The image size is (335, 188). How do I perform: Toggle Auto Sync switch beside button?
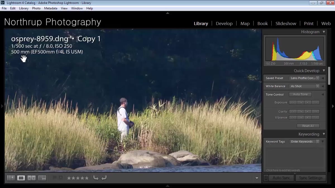point(266,178)
